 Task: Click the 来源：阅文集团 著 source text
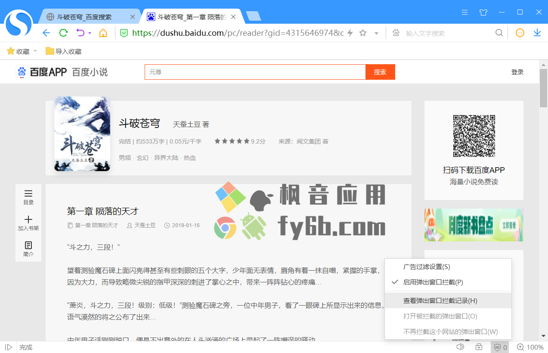click(x=303, y=141)
